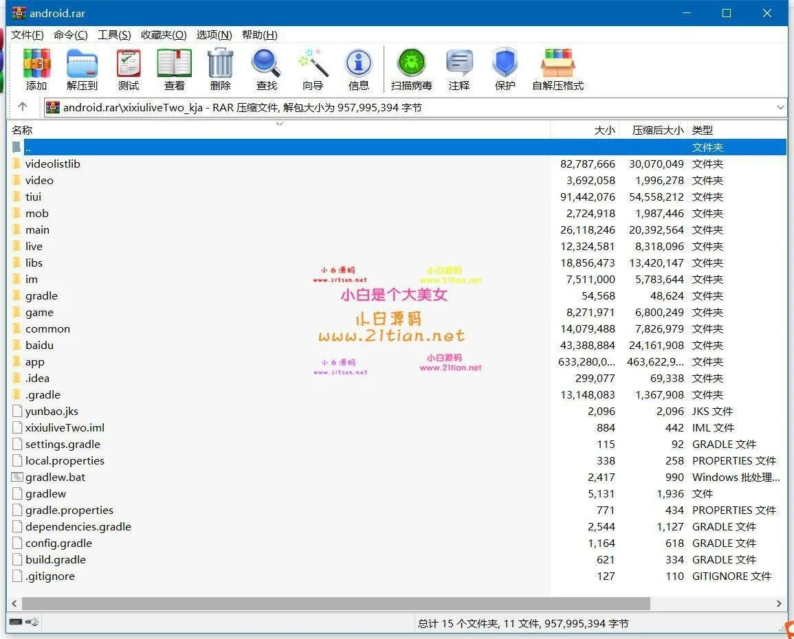The height and width of the screenshot is (639, 794).
Task: Sort by the 压缩后大小 column header
Action: (x=657, y=130)
